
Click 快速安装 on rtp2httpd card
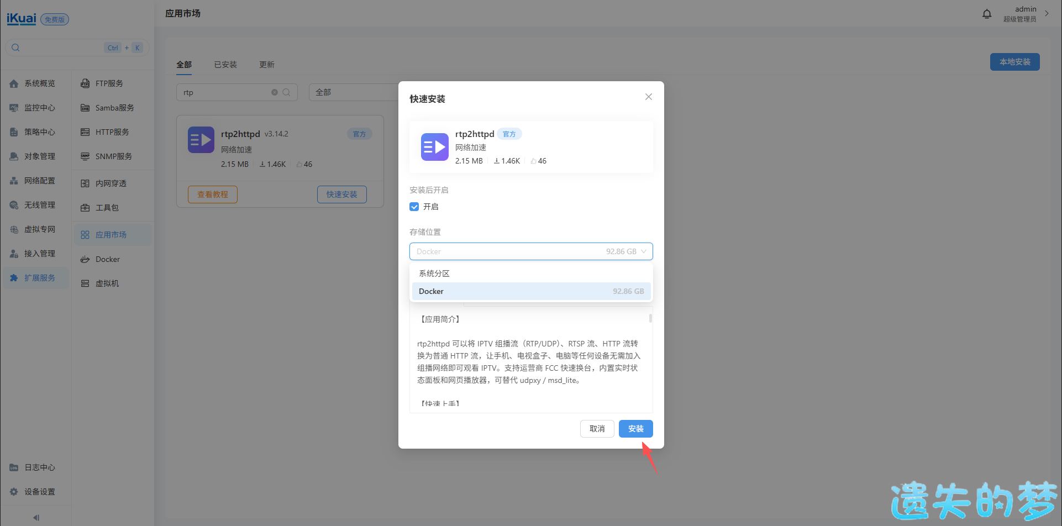click(x=342, y=194)
